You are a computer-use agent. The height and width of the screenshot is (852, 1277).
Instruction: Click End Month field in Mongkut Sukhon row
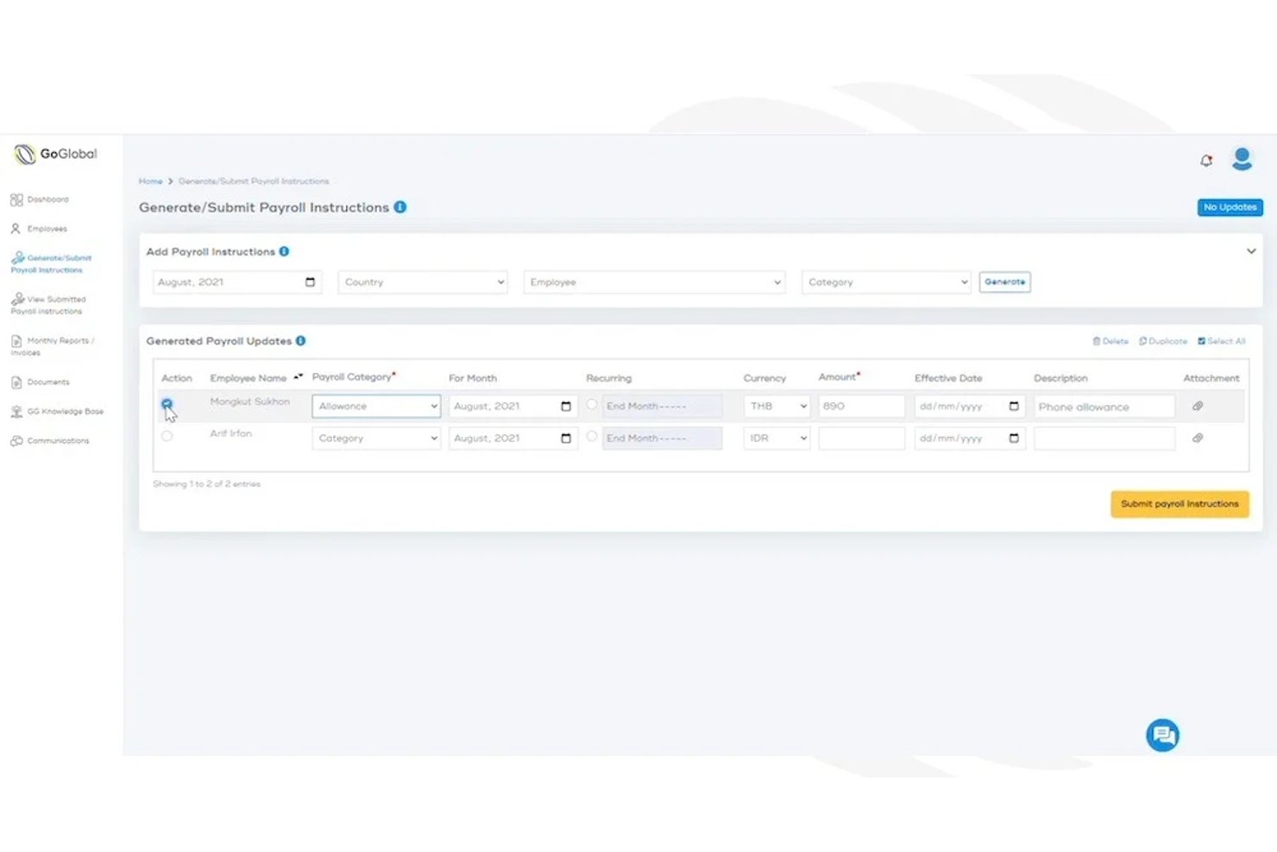(662, 407)
